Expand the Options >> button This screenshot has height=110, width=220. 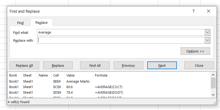pyautogui.click(x=195, y=51)
